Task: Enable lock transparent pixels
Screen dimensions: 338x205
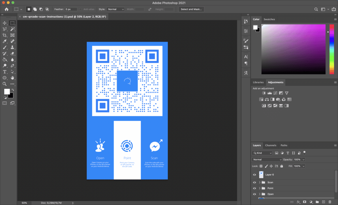Action: click(x=261, y=166)
